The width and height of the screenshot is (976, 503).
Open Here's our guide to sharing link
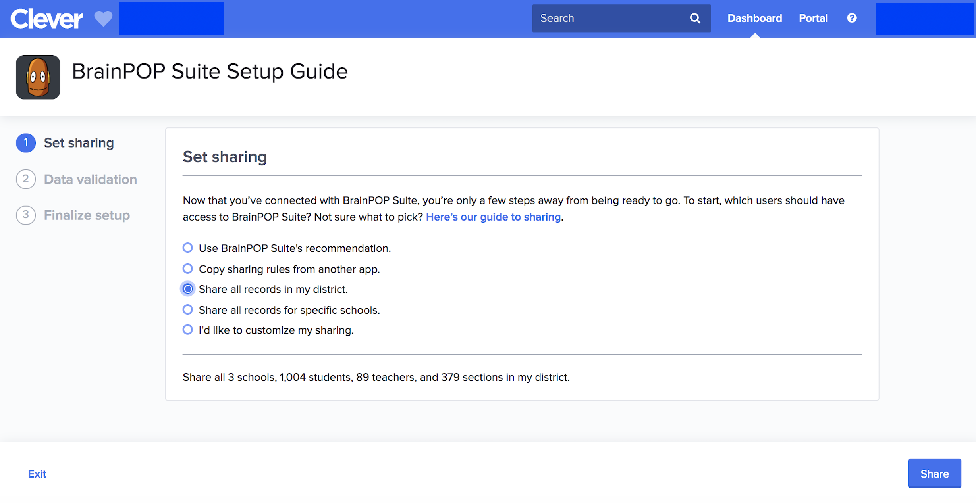coord(493,217)
